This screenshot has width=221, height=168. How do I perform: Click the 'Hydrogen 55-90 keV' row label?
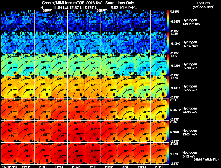click(x=190, y=66)
